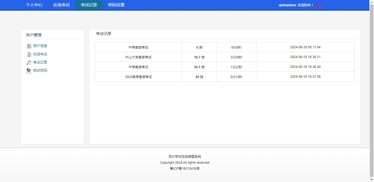The width and height of the screenshot is (374, 182).
Task: Click the red 退出 logout link
Action: click(x=318, y=5)
